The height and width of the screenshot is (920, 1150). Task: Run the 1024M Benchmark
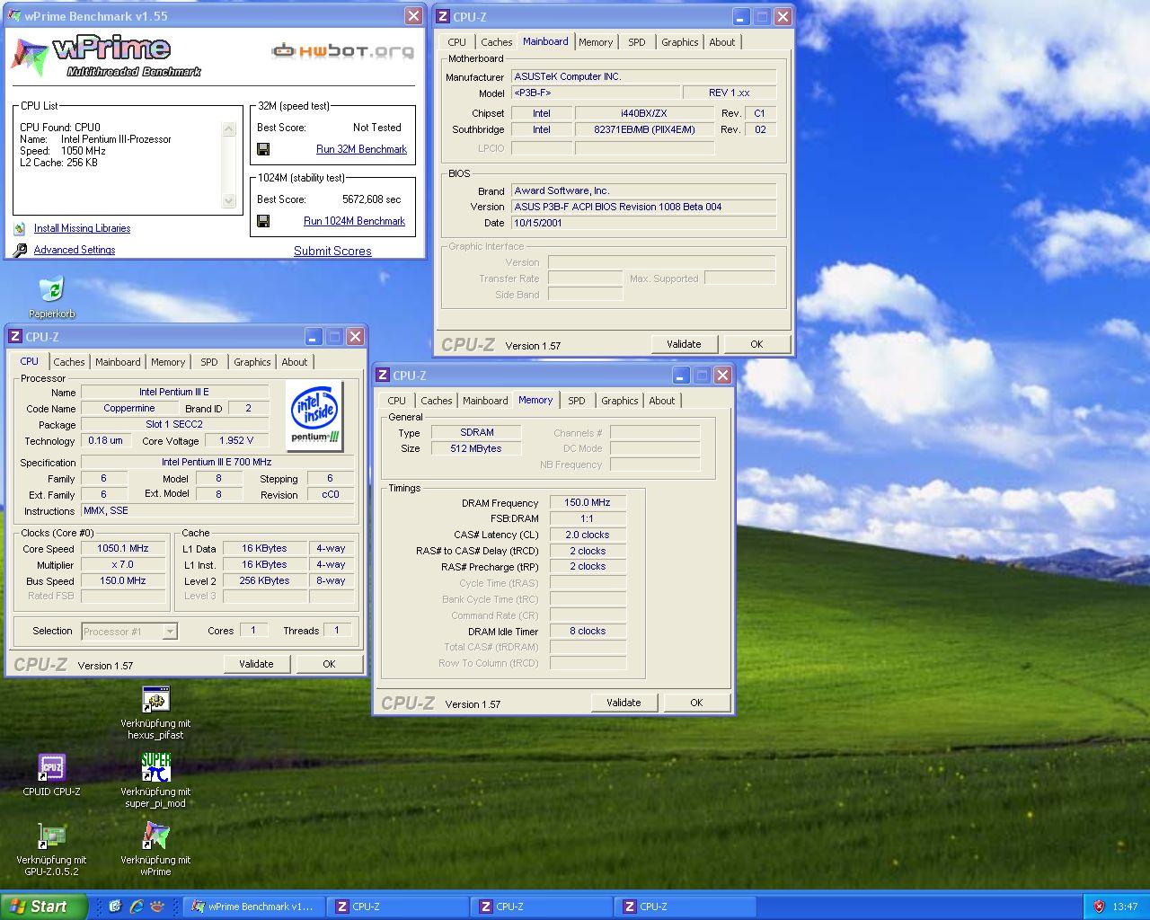click(354, 221)
